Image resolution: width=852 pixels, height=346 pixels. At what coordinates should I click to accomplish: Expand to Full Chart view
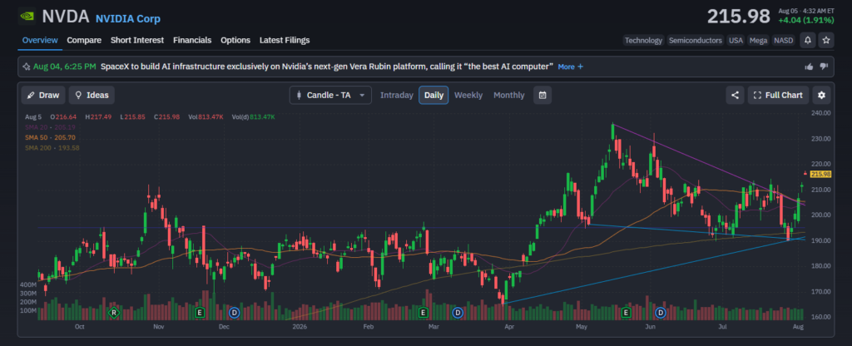coord(778,95)
